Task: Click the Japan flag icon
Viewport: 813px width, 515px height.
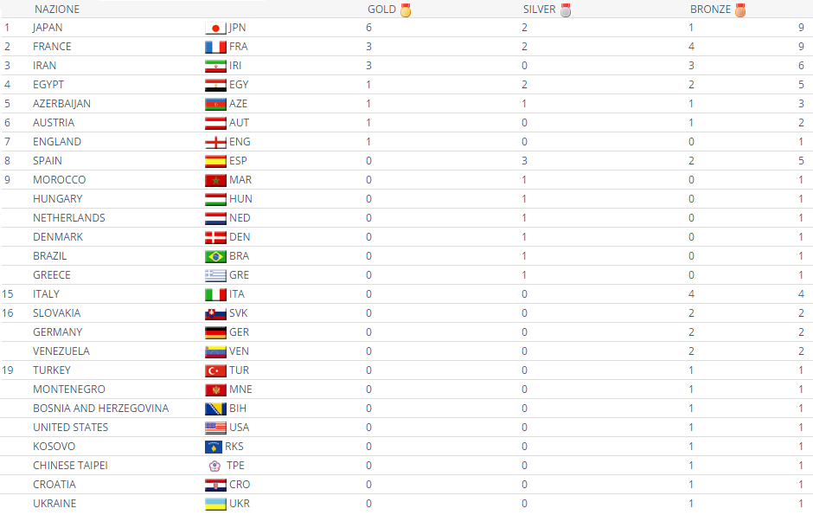Action: click(215, 28)
